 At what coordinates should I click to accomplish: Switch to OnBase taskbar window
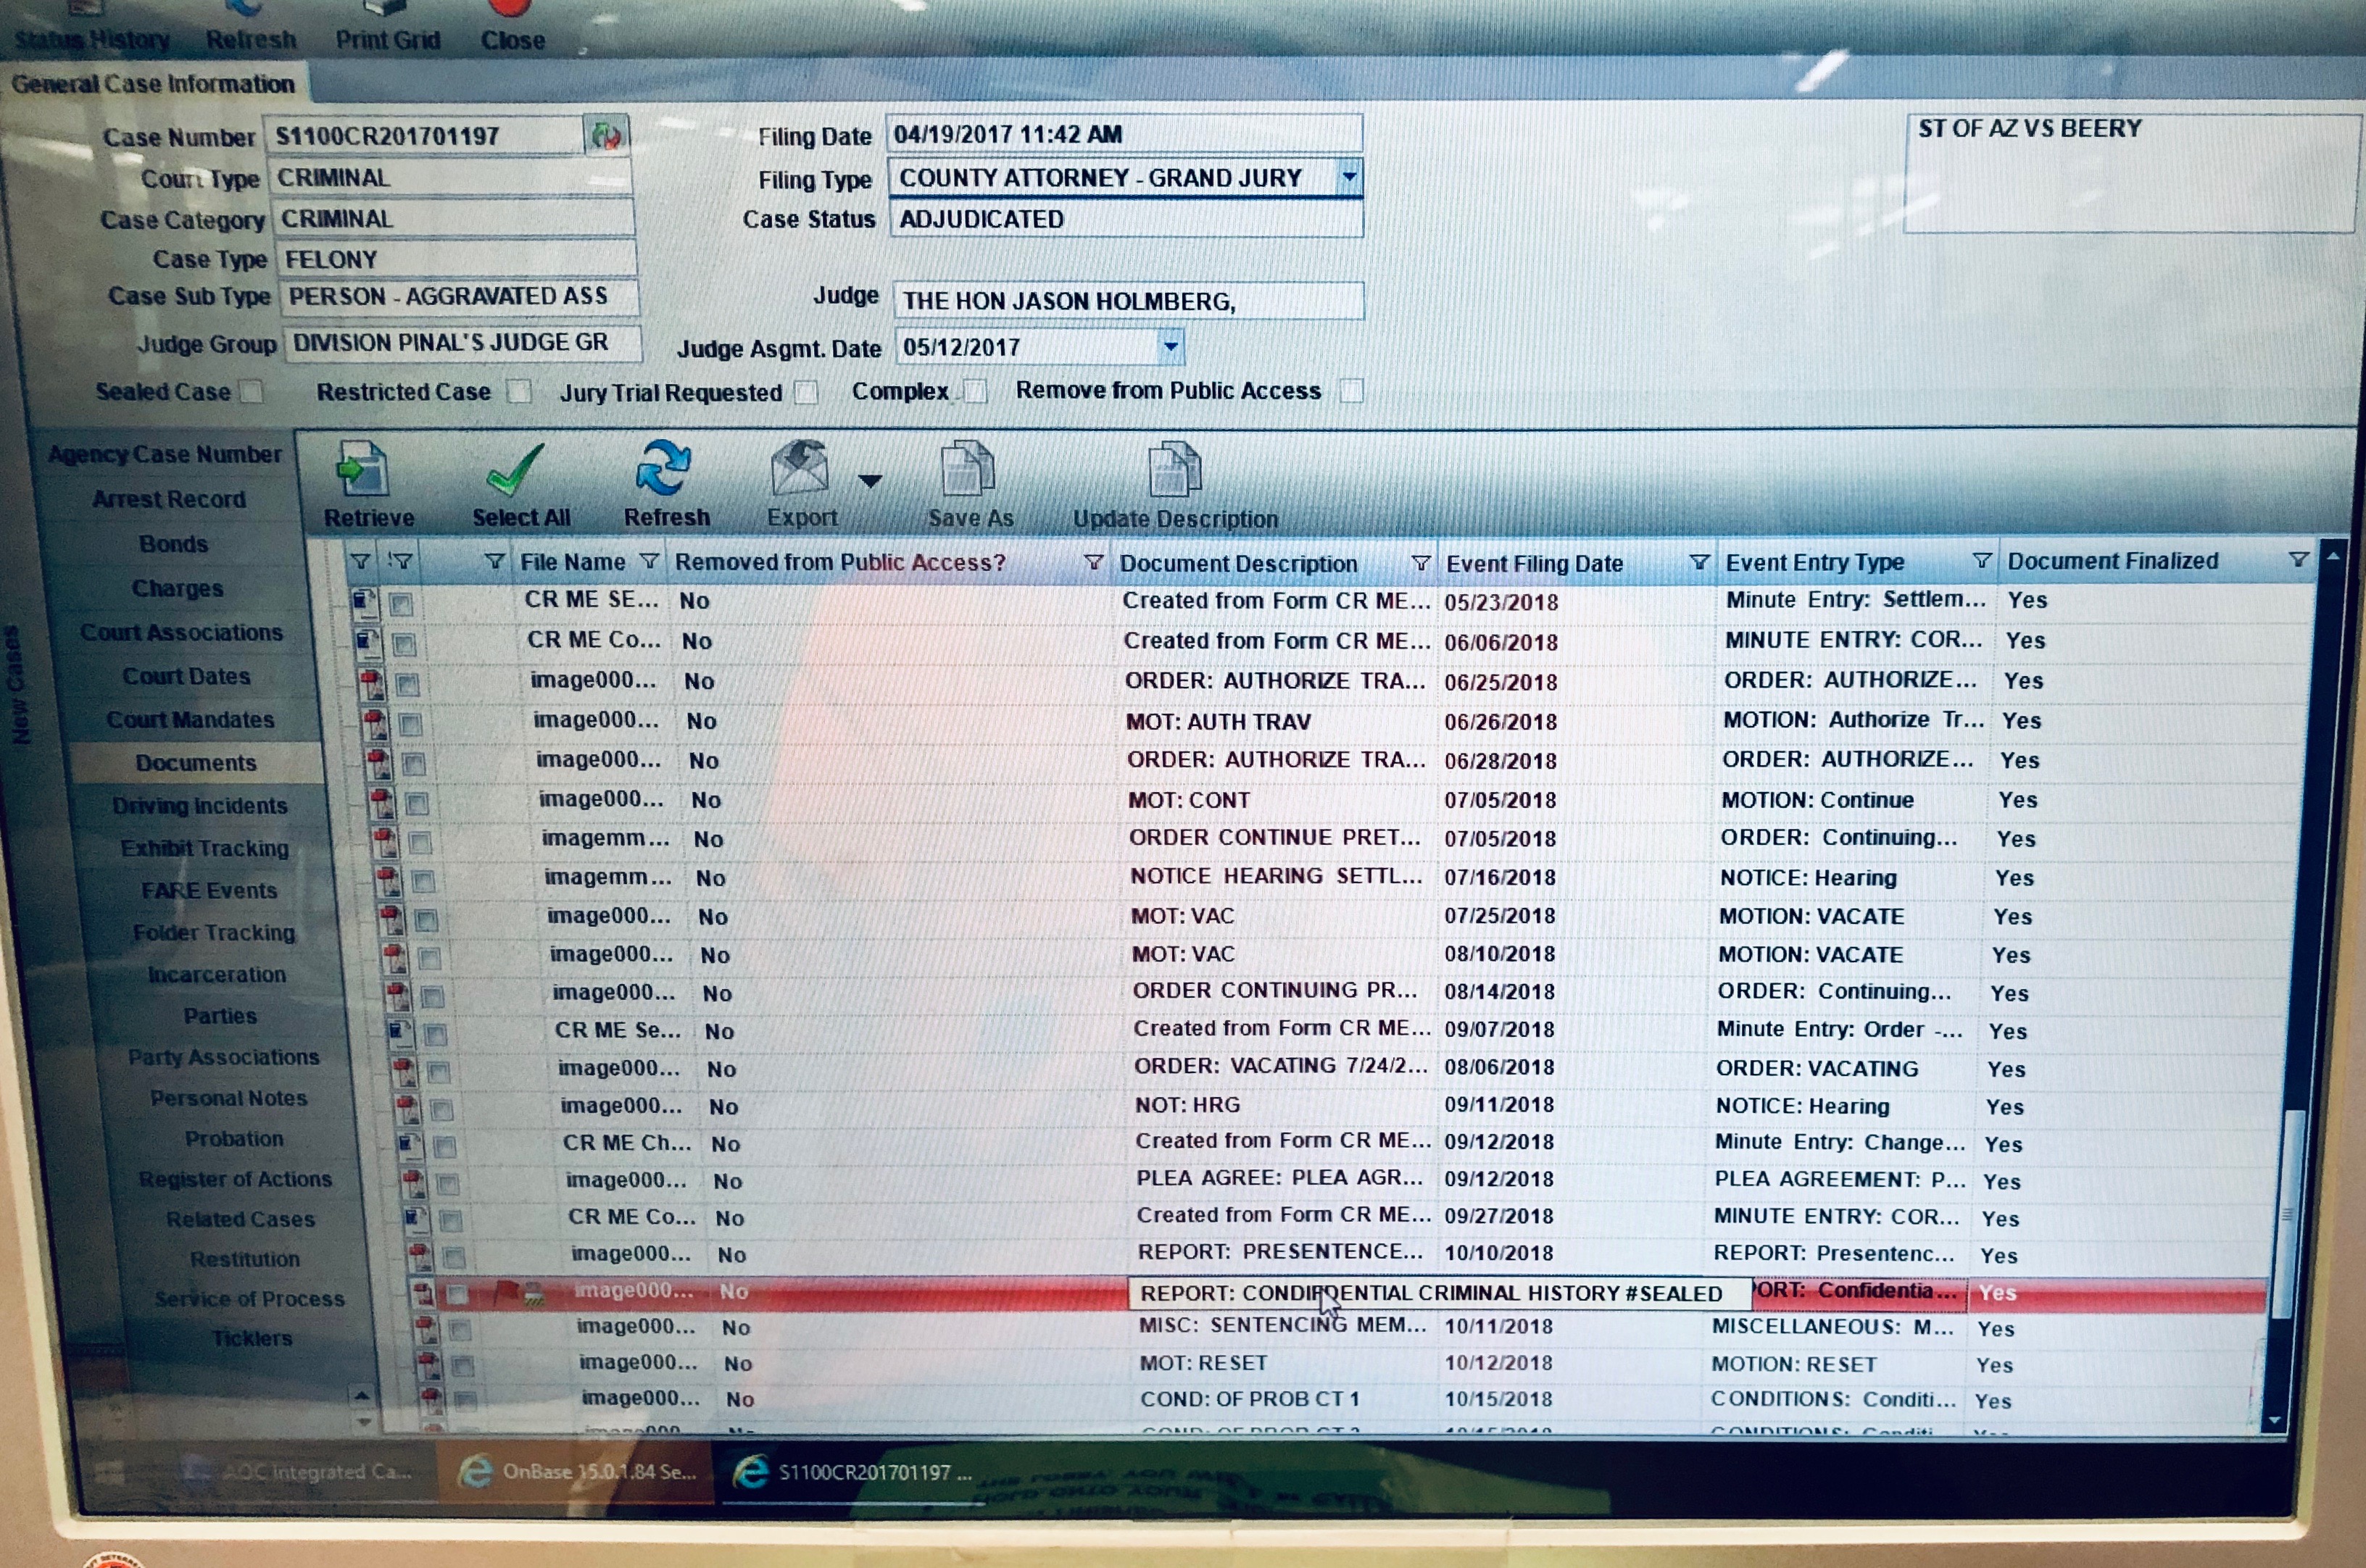point(578,1471)
